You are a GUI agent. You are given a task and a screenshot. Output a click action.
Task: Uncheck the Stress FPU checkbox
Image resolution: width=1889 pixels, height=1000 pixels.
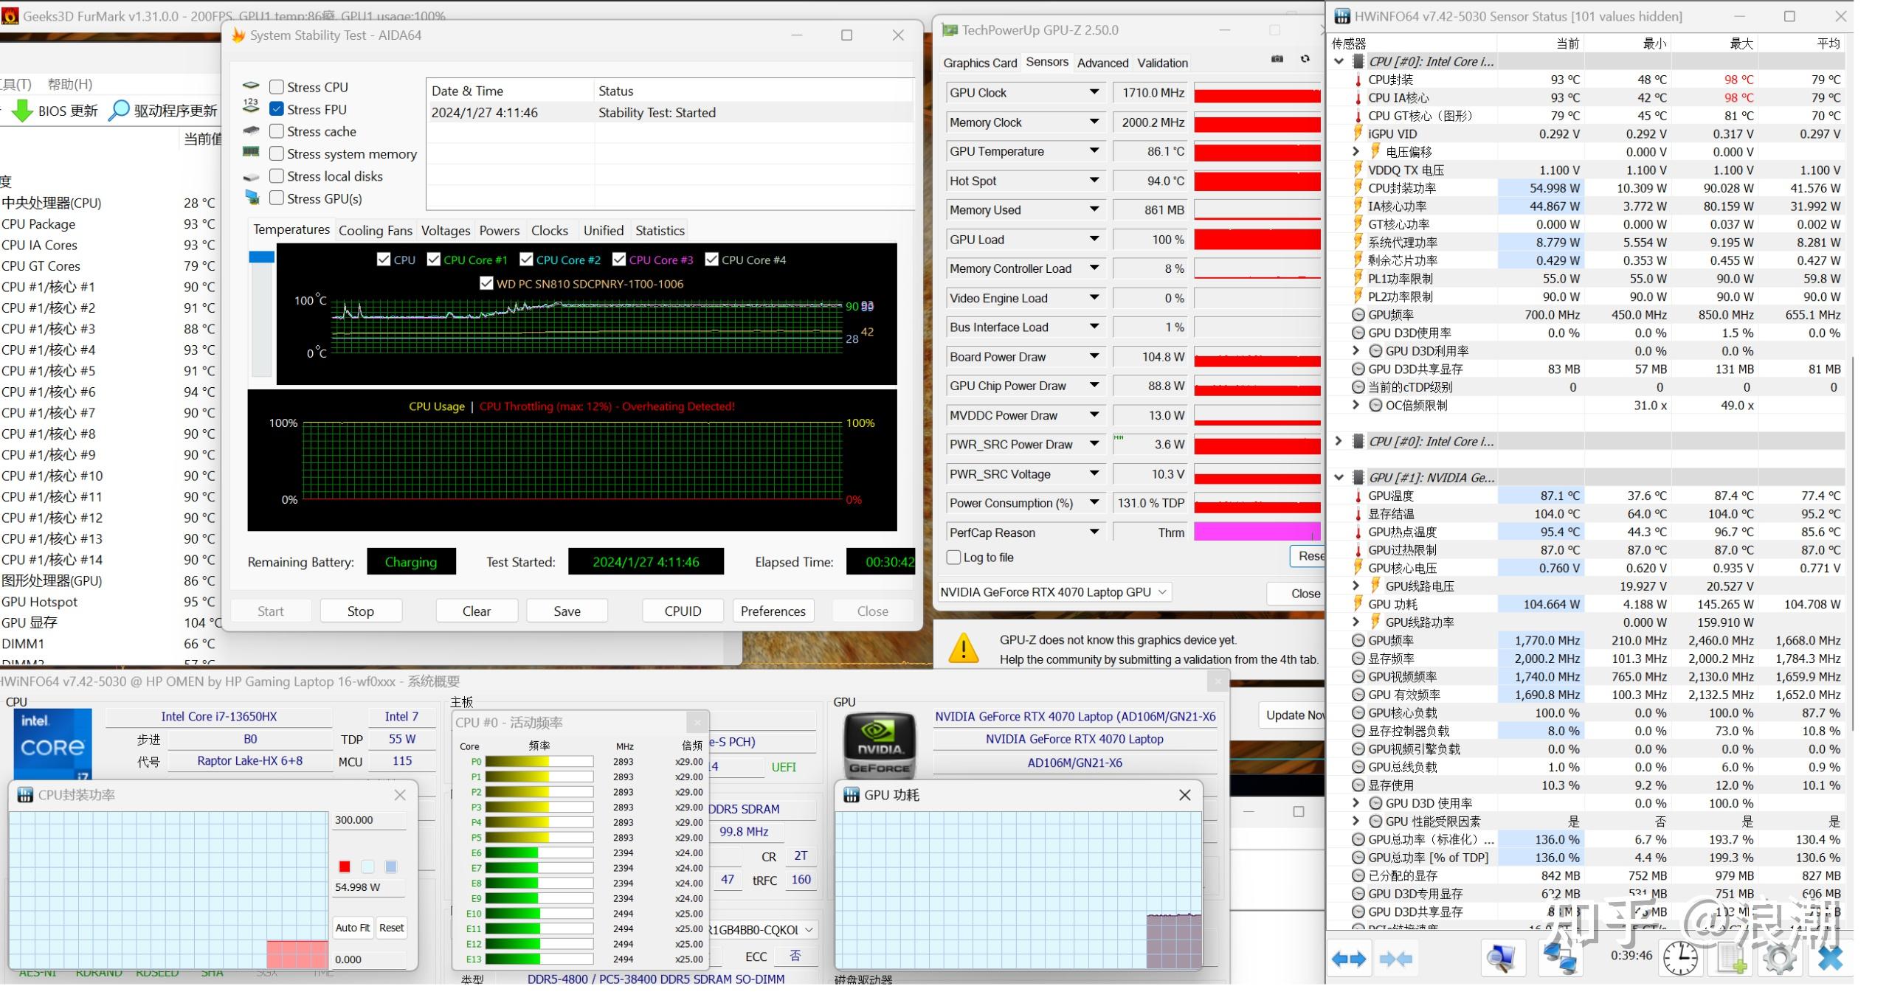[x=277, y=109]
